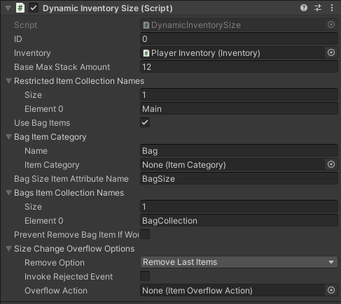Viewport: 341px width, 304px height.
Task: Collapse the Dynamic Inventory Size component foldout
Action: tap(8, 8)
